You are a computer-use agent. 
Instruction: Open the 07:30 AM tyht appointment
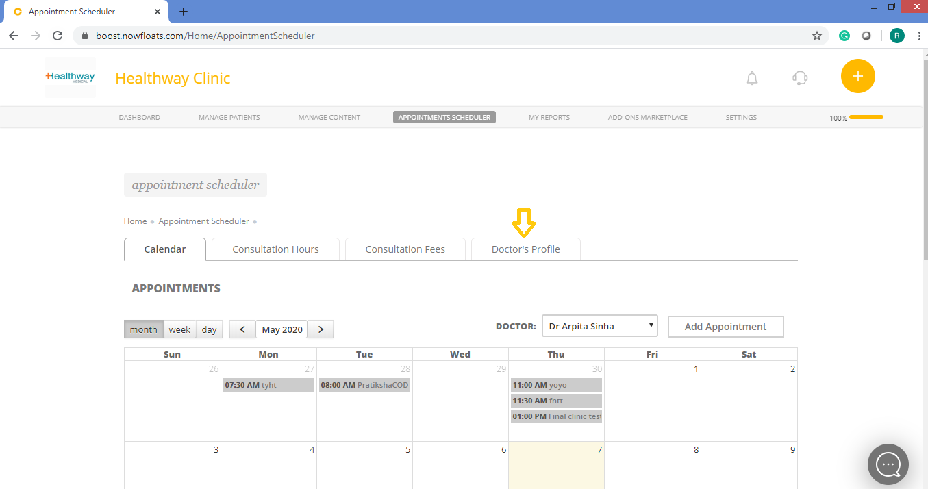pos(268,385)
